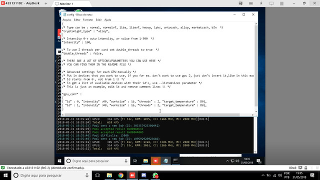Add a new AnyDesk session tab
320x180 pixels.
pos(45,3)
